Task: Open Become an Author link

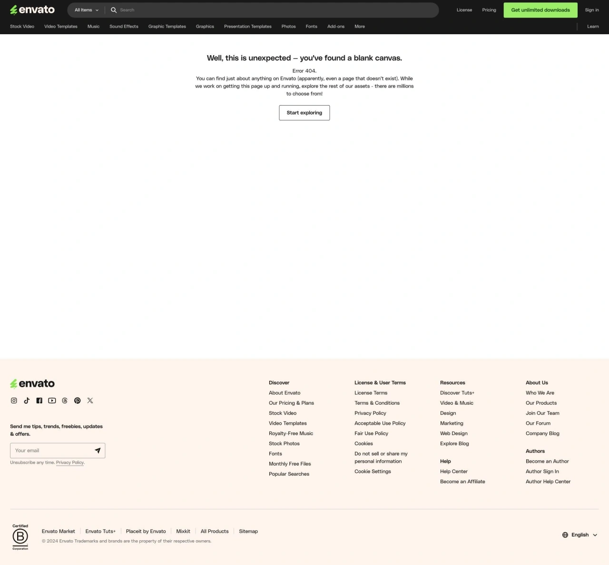Action: click(x=547, y=461)
